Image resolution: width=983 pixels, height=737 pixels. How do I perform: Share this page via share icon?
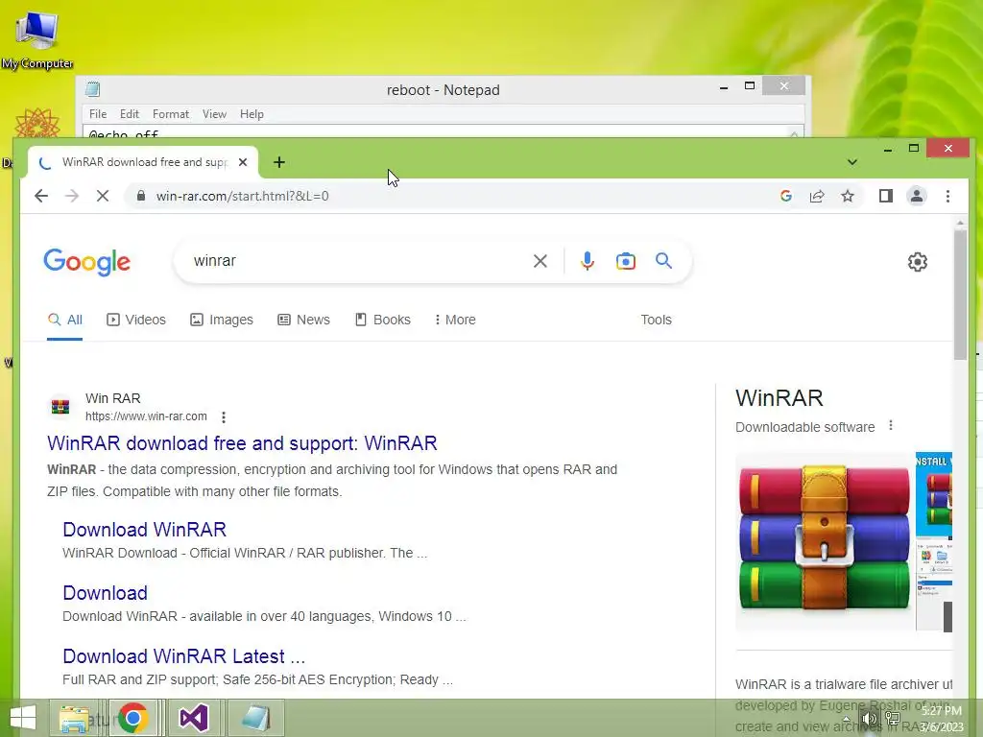tap(817, 196)
